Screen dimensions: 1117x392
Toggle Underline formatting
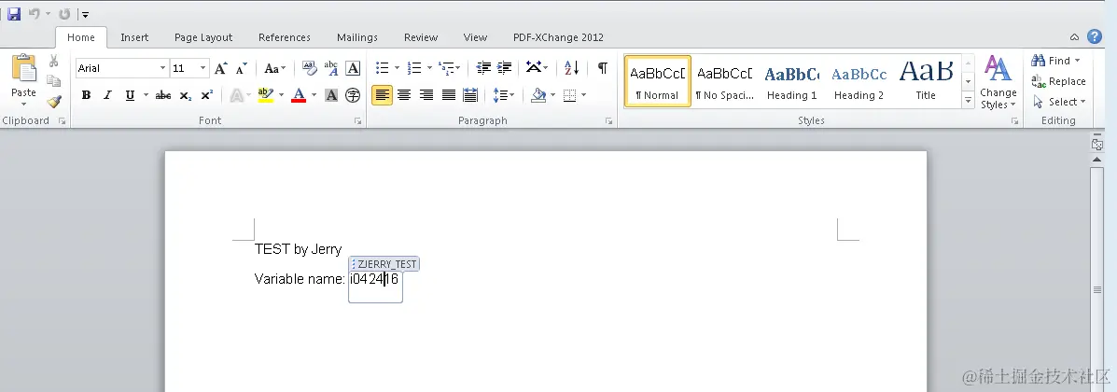(130, 95)
